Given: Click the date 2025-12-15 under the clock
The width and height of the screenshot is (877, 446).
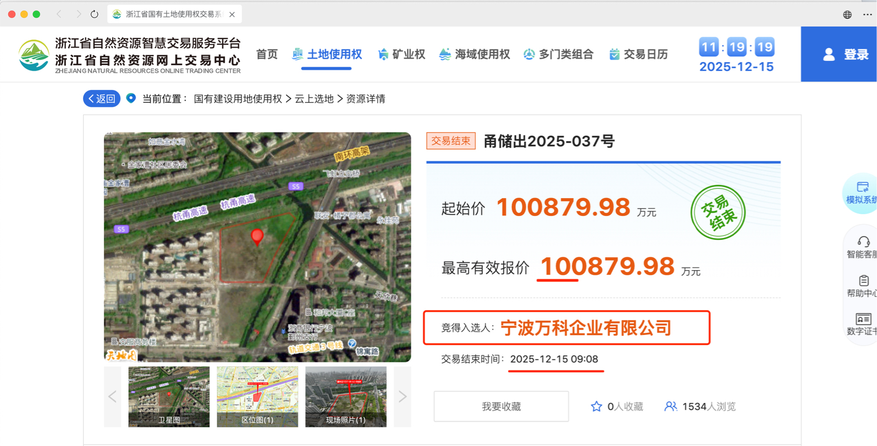Looking at the screenshot, I should coord(736,67).
